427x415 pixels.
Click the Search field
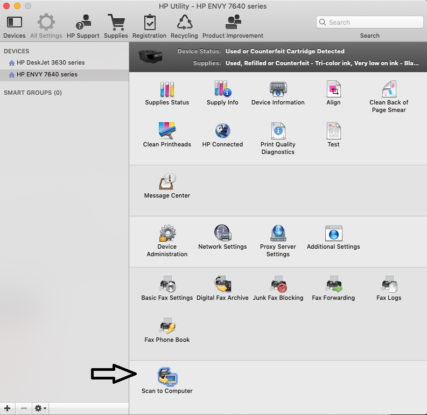coord(369,22)
